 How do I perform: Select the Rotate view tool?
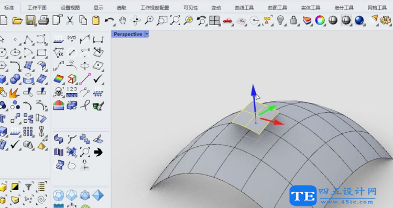tap(136, 20)
